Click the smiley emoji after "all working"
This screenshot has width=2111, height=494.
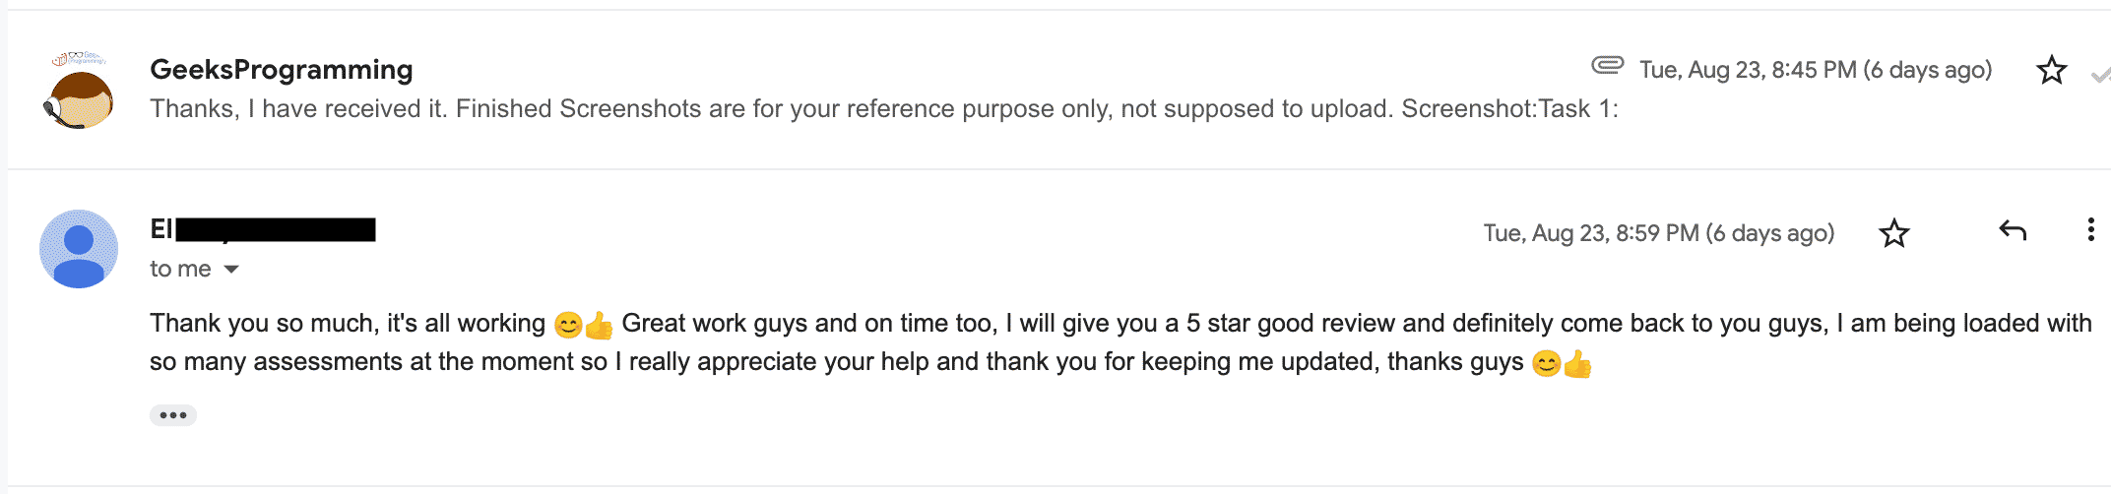tap(568, 325)
